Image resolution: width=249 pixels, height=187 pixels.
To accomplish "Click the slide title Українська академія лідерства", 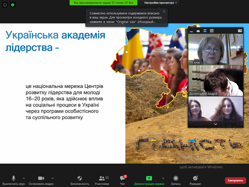I will pos(55,41).
